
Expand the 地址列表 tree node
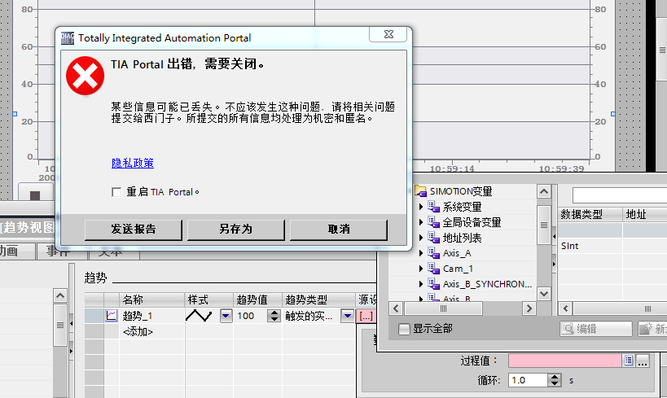pos(421,238)
